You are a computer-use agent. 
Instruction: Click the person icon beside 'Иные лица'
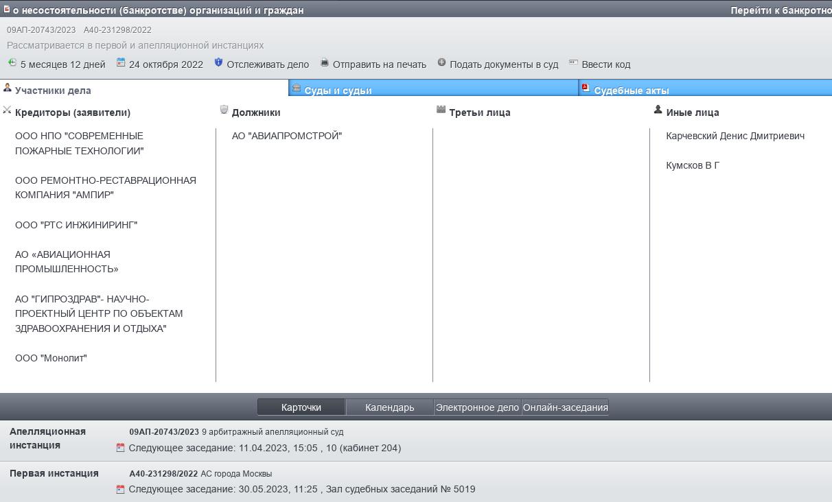click(658, 110)
